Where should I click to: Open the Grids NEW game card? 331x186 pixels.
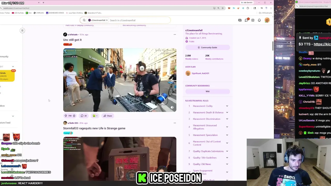[7, 76]
